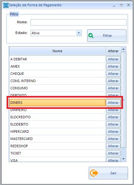Click Alterar for AMEX

113,66
